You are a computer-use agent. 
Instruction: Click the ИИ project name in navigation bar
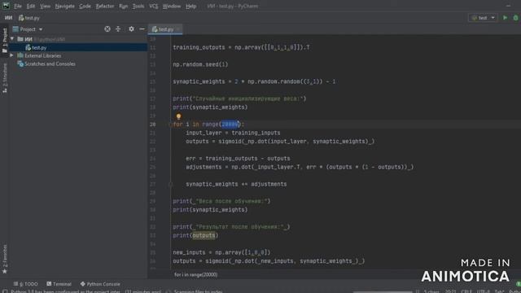(x=8, y=18)
